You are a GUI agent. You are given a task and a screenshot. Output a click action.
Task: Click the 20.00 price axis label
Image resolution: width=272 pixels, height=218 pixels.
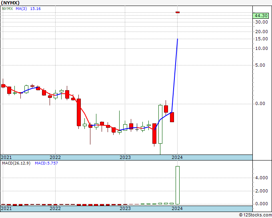coord(262,32)
